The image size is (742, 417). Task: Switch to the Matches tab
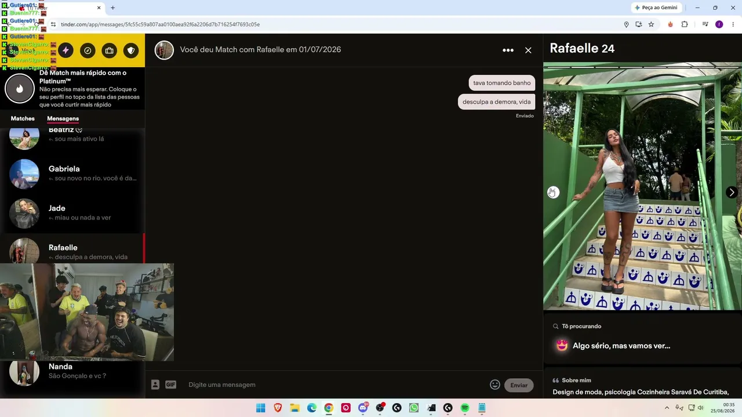coord(23,119)
